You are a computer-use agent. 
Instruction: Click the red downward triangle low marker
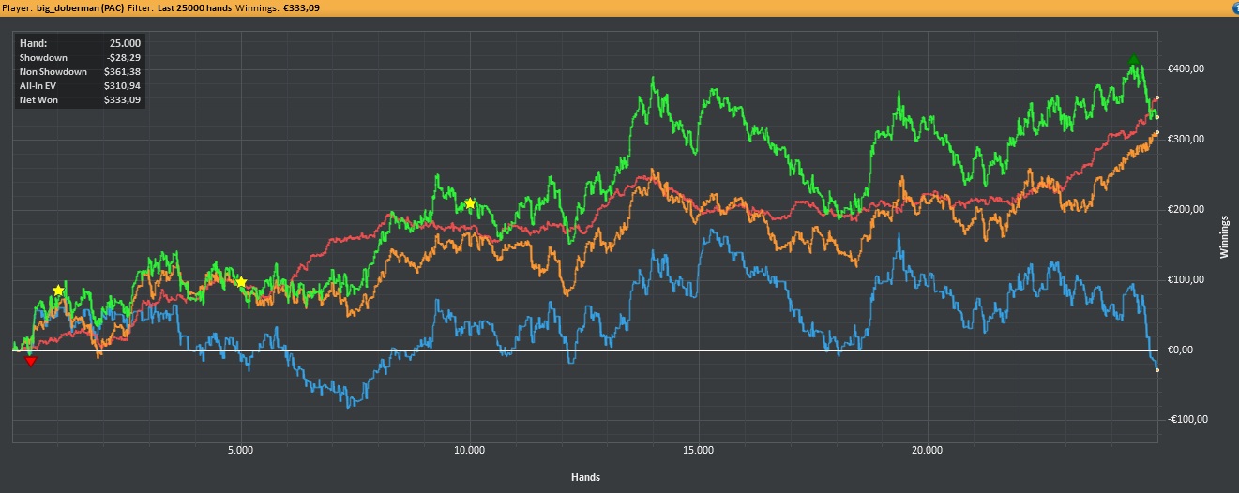tap(31, 361)
